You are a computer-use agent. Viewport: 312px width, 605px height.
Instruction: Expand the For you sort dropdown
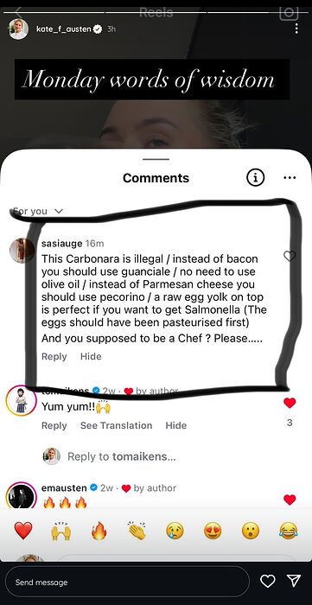(37, 211)
